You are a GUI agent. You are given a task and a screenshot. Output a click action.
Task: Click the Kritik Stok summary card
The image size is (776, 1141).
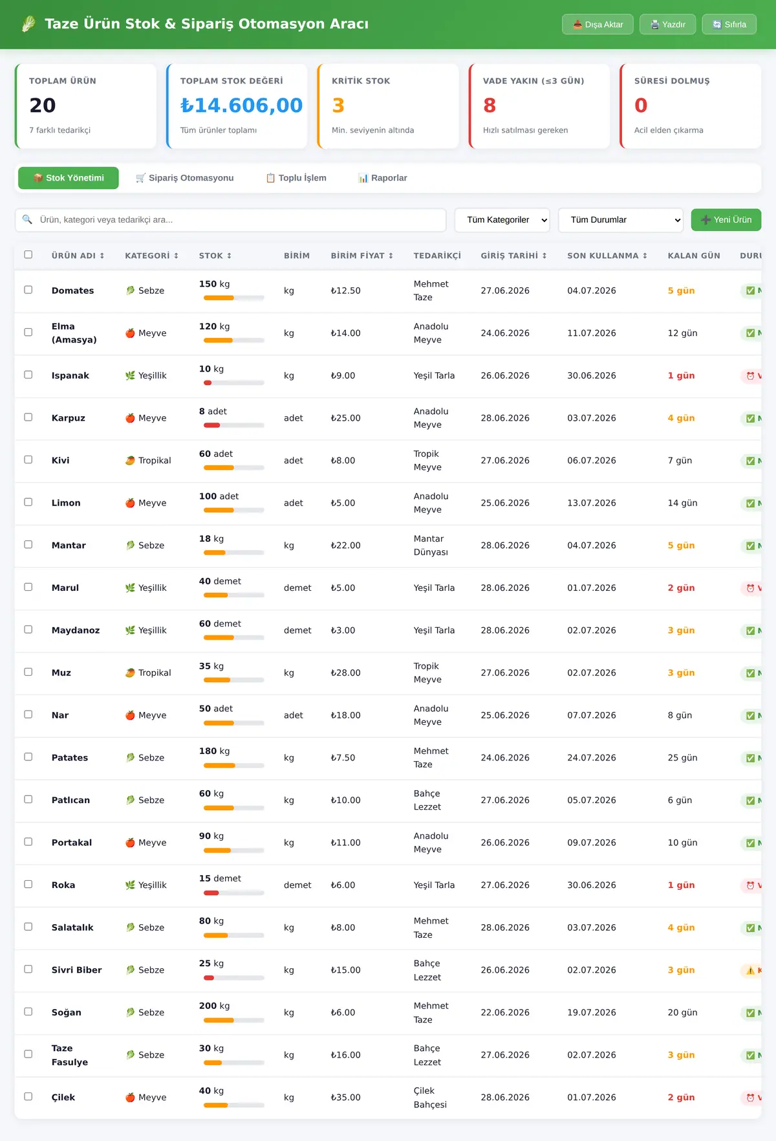[x=388, y=106]
